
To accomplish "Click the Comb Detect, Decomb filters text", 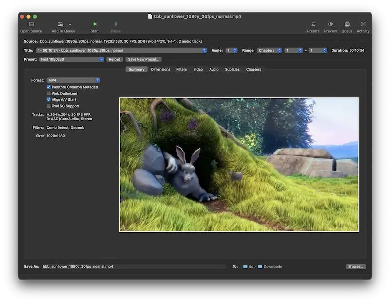I will pos(65,128).
